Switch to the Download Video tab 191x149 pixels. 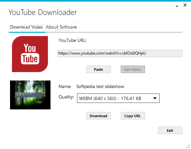tap(27, 27)
